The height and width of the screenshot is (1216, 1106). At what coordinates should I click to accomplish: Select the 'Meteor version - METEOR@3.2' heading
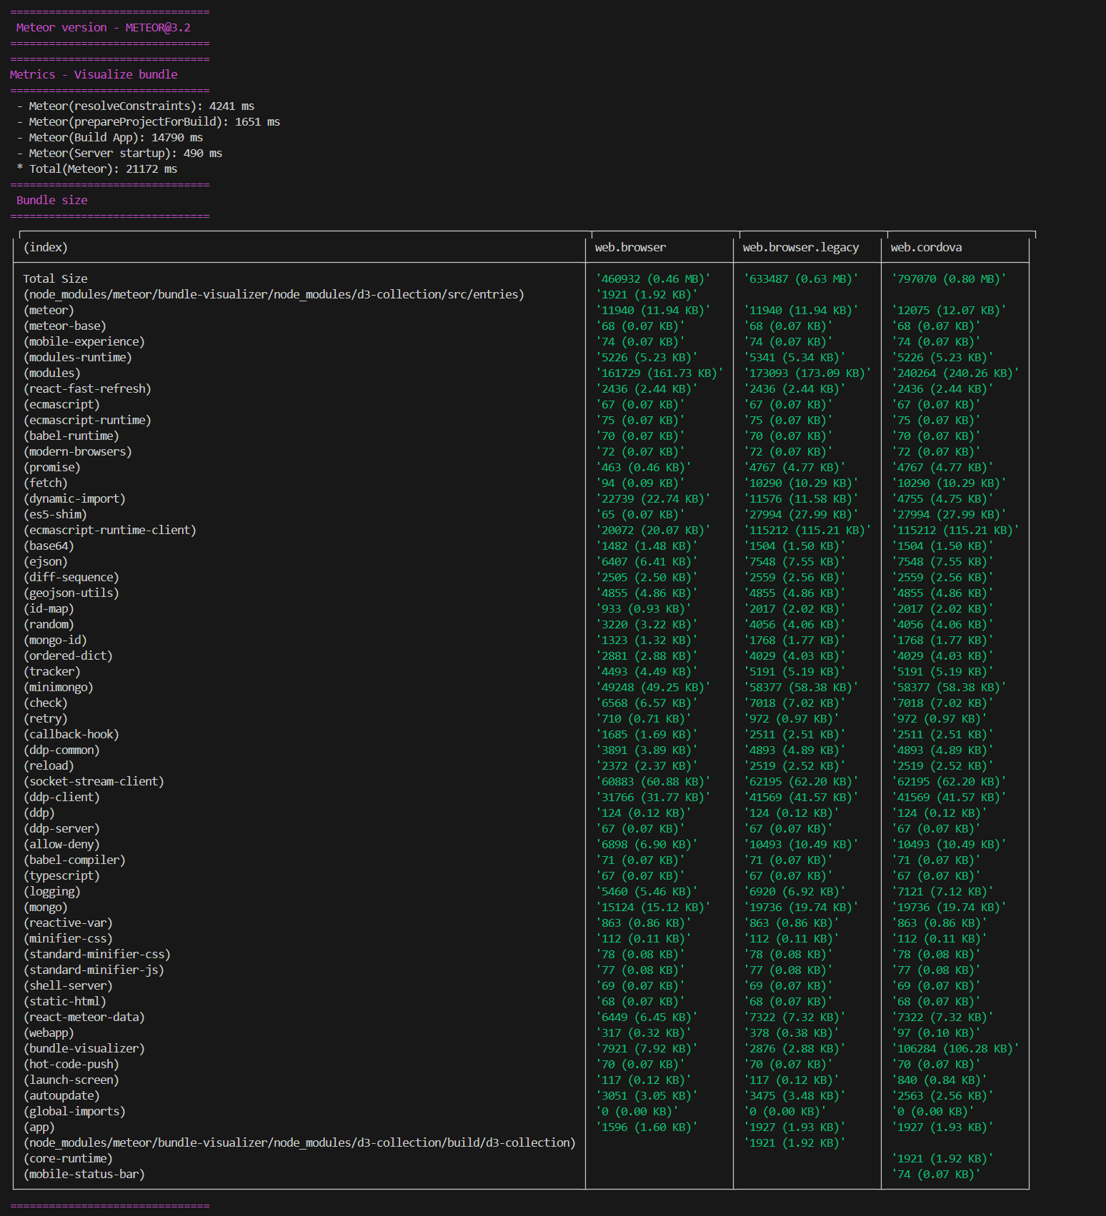point(103,27)
